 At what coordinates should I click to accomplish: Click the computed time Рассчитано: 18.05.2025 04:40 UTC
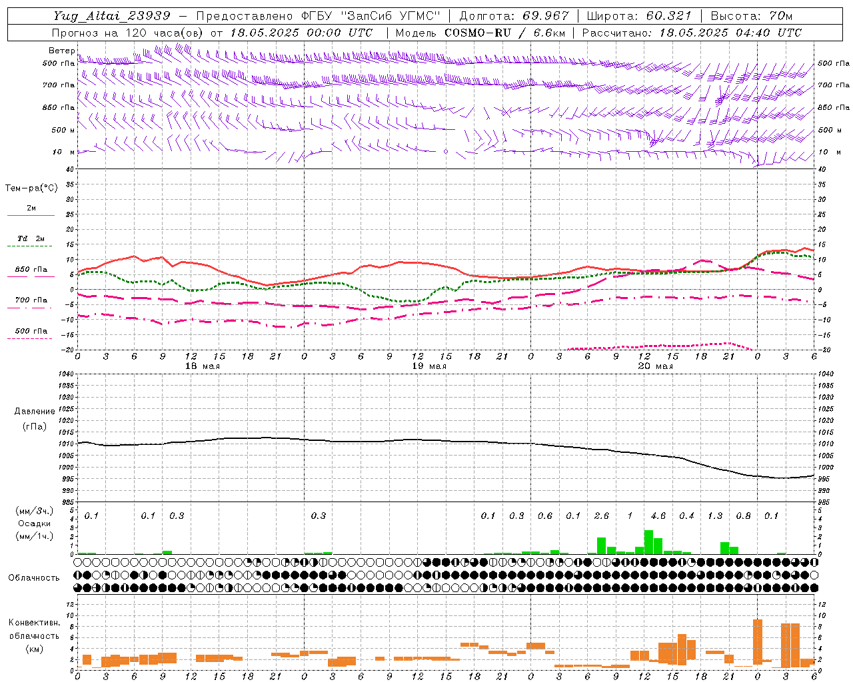pyautogui.click(x=692, y=33)
